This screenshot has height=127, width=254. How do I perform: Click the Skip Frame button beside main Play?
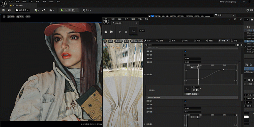click(x=66, y=10)
